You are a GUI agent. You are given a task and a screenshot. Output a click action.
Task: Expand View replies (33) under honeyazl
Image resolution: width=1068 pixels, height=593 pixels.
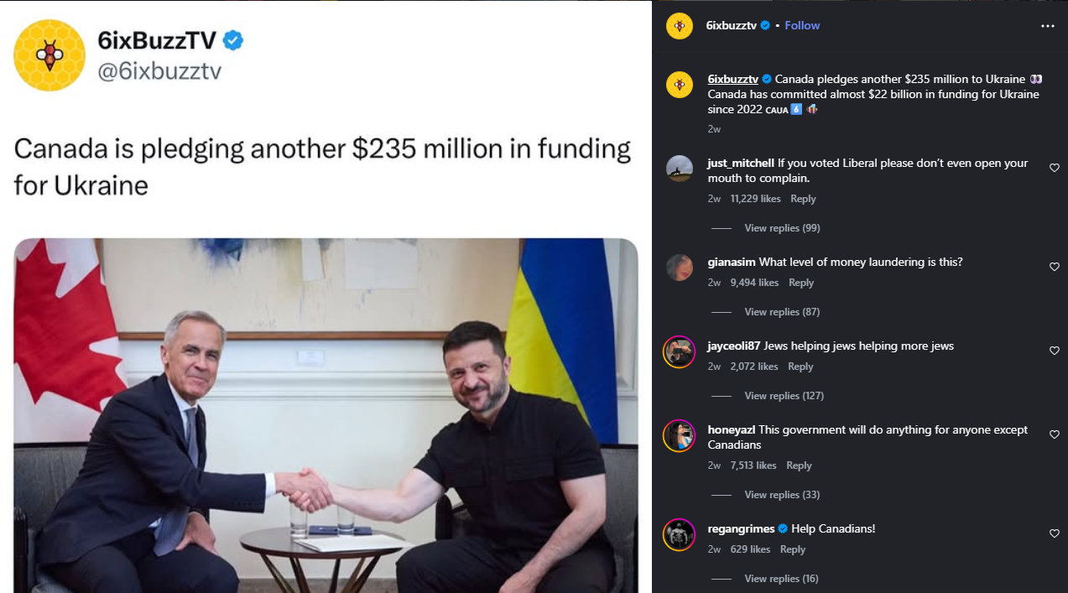point(782,495)
